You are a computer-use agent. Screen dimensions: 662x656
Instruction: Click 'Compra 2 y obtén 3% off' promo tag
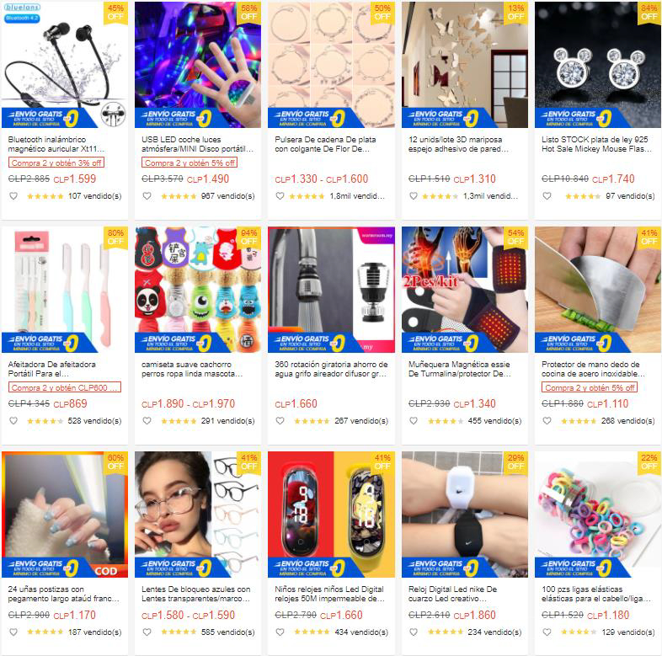point(56,163)
